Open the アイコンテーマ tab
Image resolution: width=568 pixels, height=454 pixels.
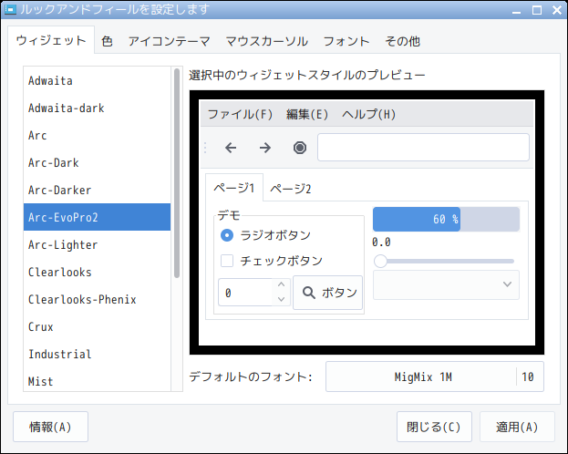coord(170,41)
